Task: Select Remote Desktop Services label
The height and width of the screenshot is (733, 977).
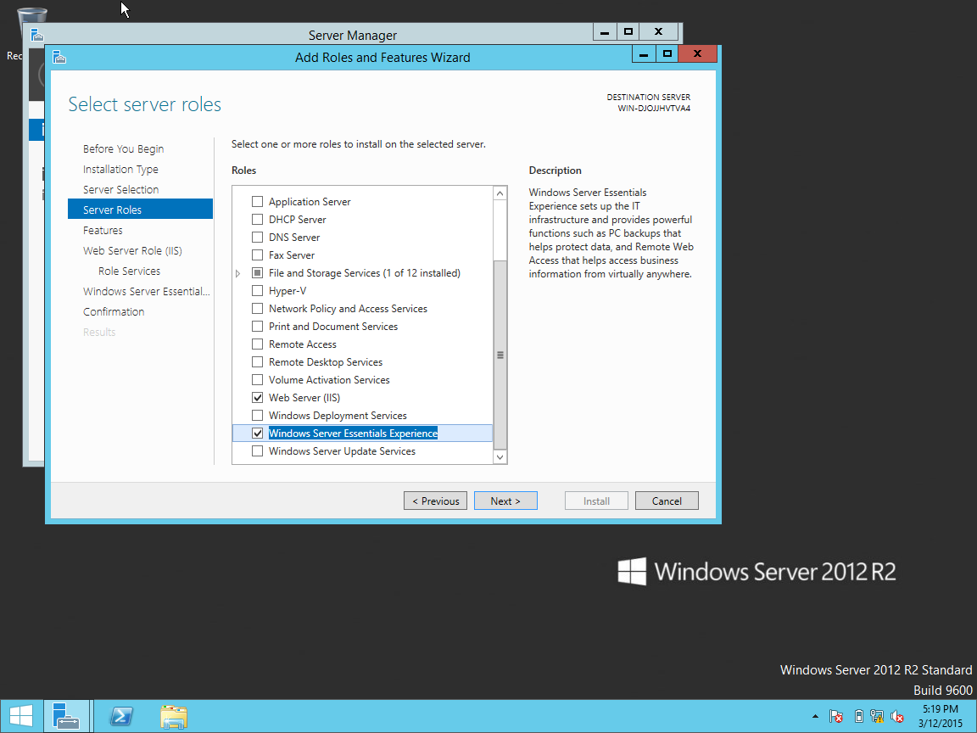Action: 326,362
